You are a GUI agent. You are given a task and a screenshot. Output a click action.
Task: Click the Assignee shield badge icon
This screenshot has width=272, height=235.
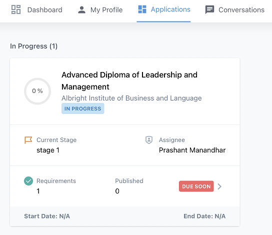point(149,140)
